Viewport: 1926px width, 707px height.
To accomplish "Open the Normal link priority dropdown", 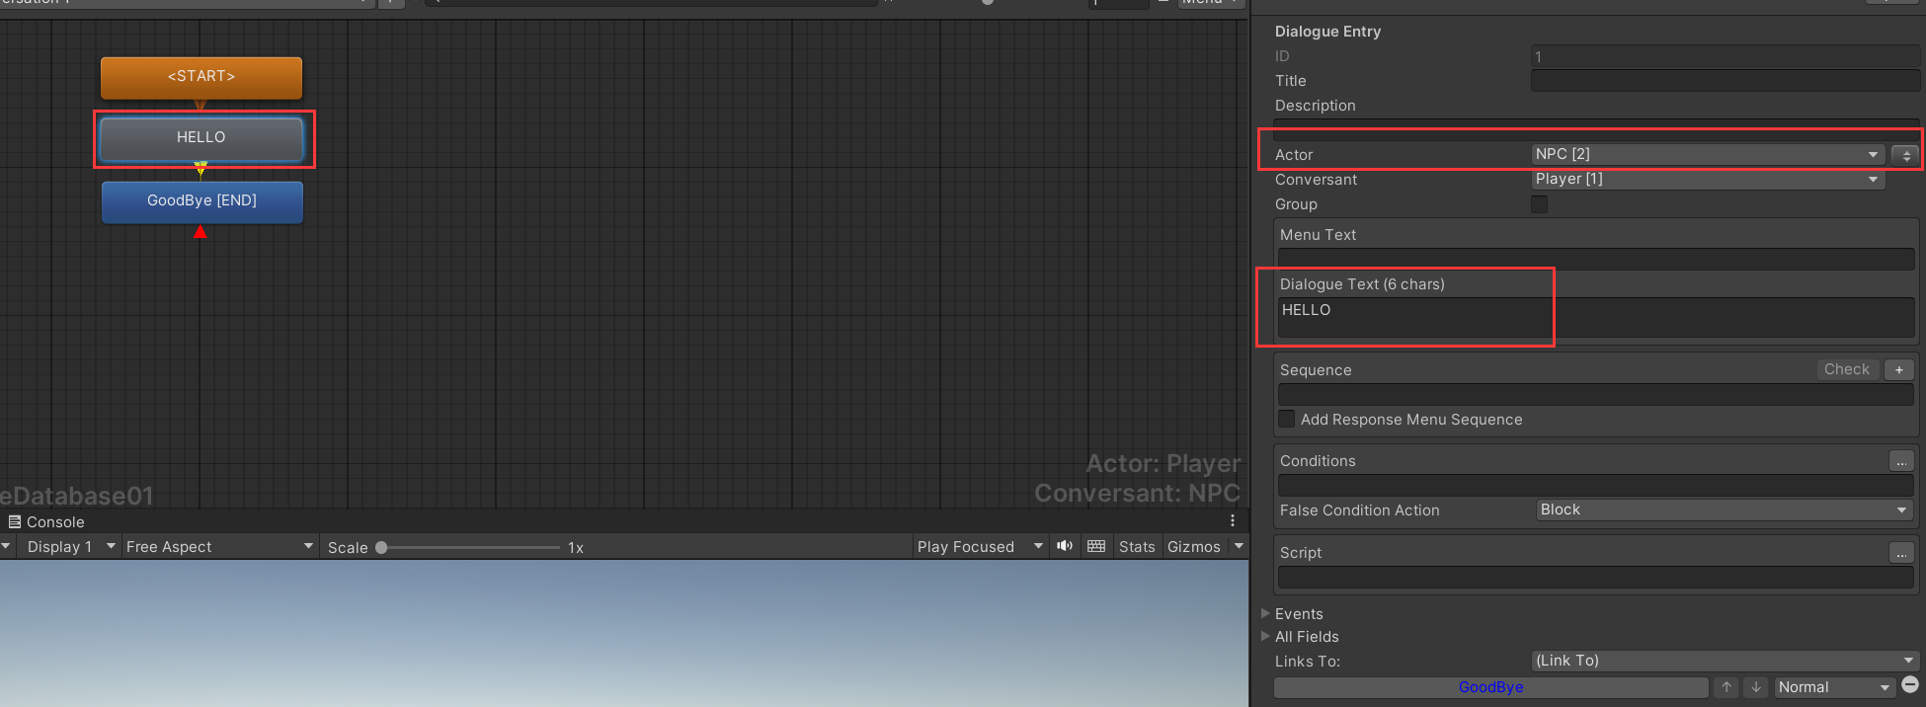I will pyautogui.click(x=1834, y=687).
